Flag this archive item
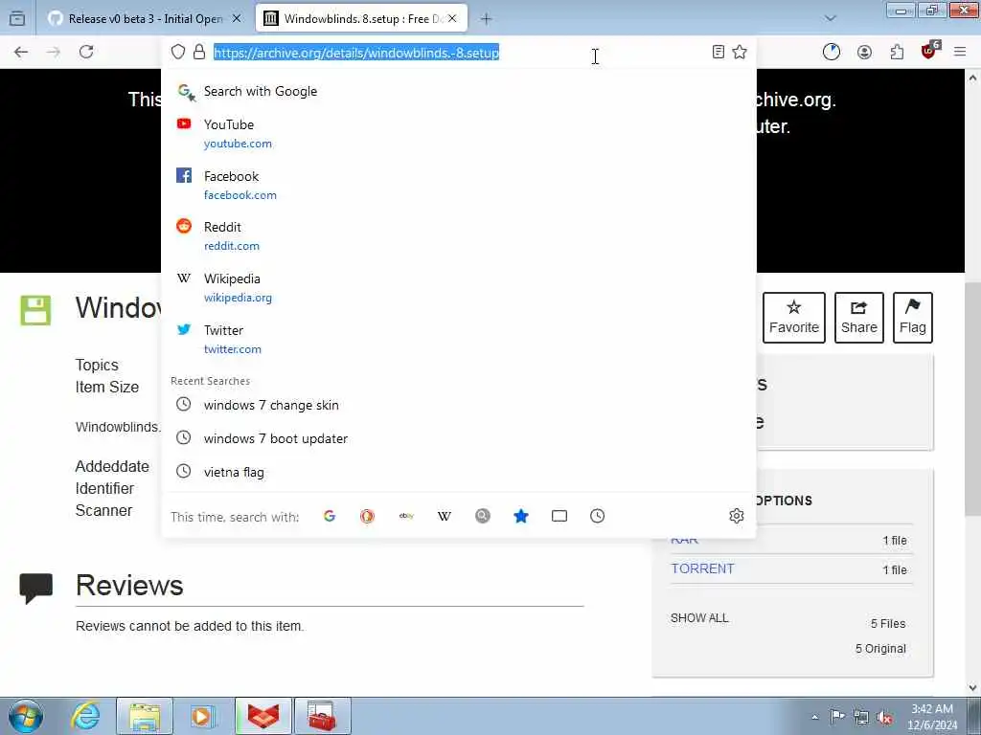 913,318
